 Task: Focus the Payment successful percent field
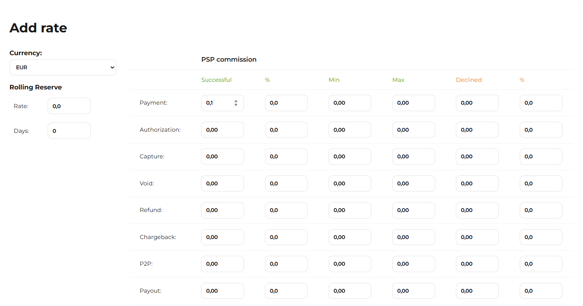[286, 103]
